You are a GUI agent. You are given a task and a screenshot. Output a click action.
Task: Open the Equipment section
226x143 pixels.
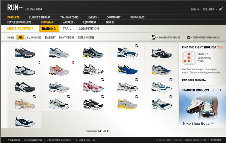point(90,22)
